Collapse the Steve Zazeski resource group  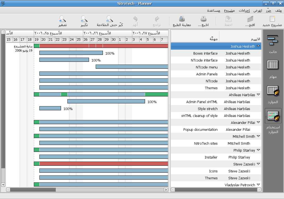pyautogui.click(x=258, y=164)
